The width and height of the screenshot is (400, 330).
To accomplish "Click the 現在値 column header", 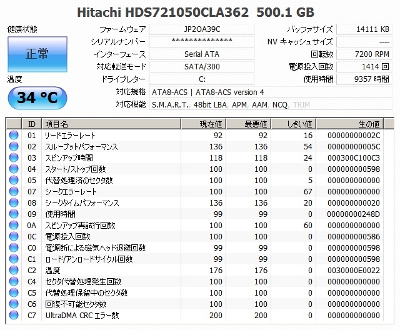I will [203, 124].
